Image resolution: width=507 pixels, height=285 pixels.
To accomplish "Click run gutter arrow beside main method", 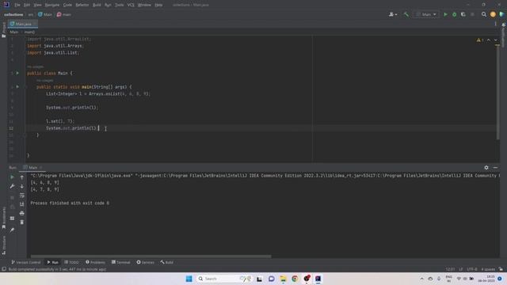I will tap(17, 87).
